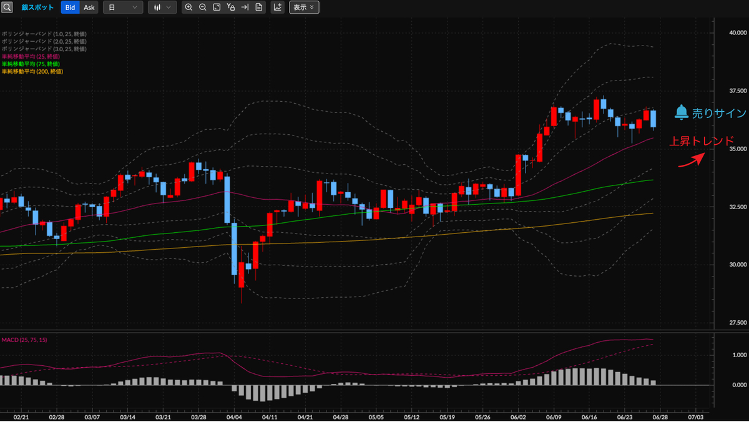This screenshot has height=422, width=749.
Task: Open the document template icon
Action: [x=259, y=7]
